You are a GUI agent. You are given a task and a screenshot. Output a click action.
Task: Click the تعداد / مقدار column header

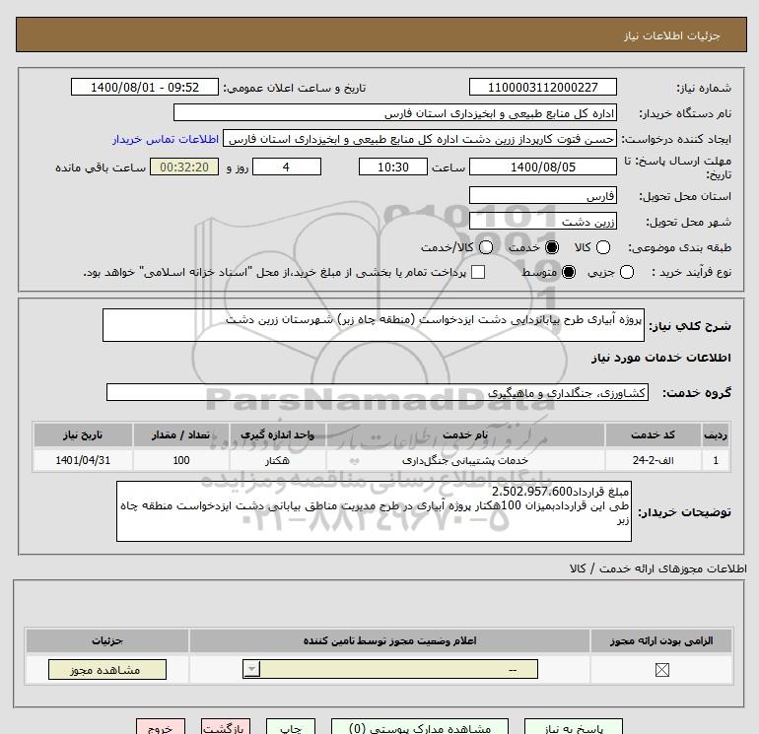181,434
